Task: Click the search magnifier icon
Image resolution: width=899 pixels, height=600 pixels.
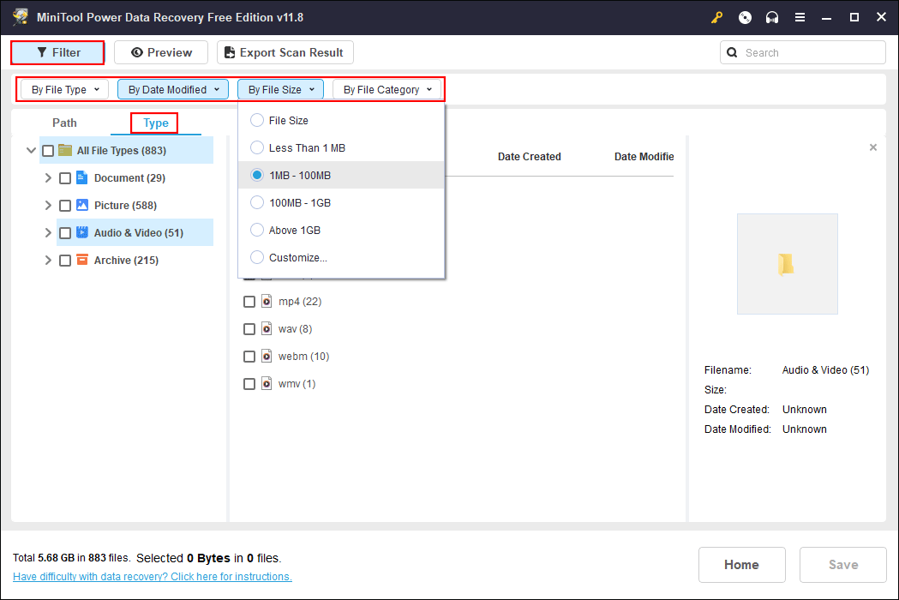Action: (x=732, y=53)
